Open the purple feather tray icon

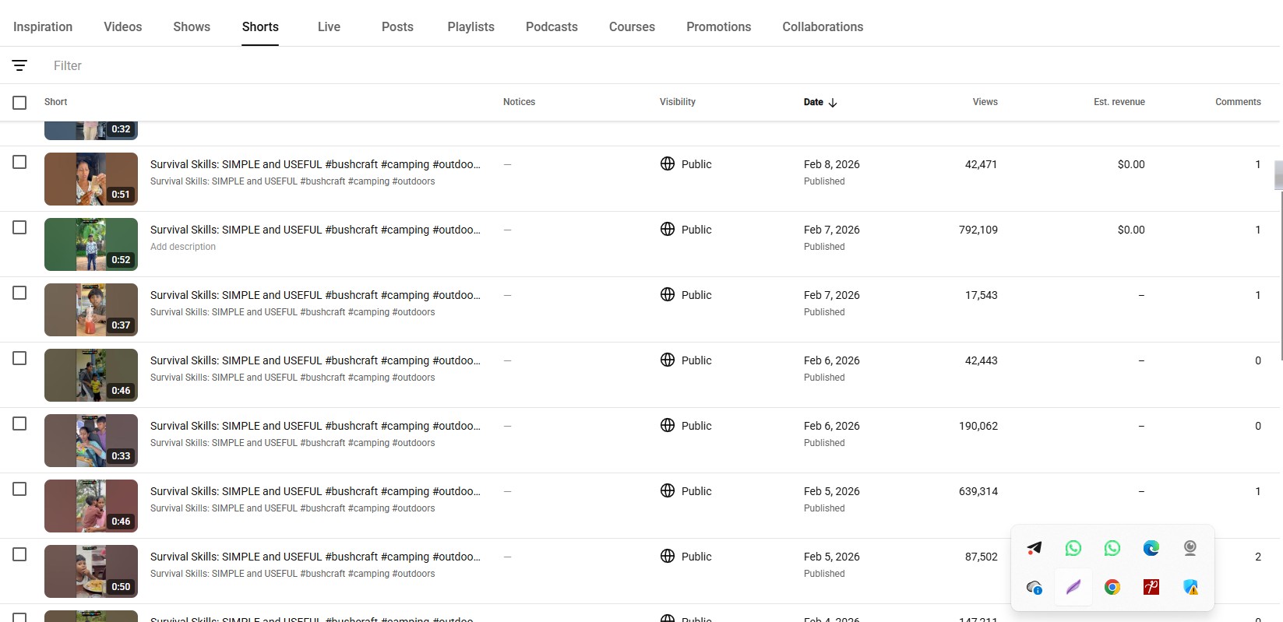coord(1073,587)
